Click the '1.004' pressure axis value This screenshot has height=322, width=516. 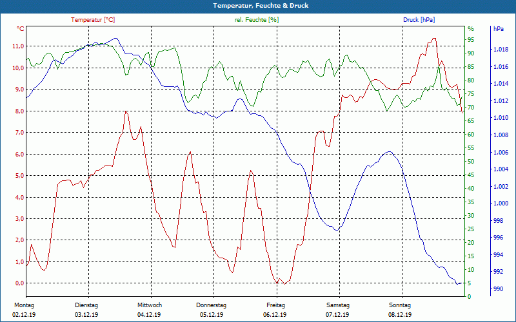(x=501, y=169)
